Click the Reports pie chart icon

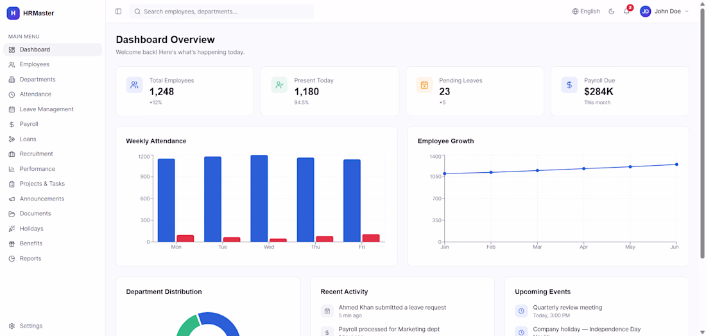(x=12, y=258)
